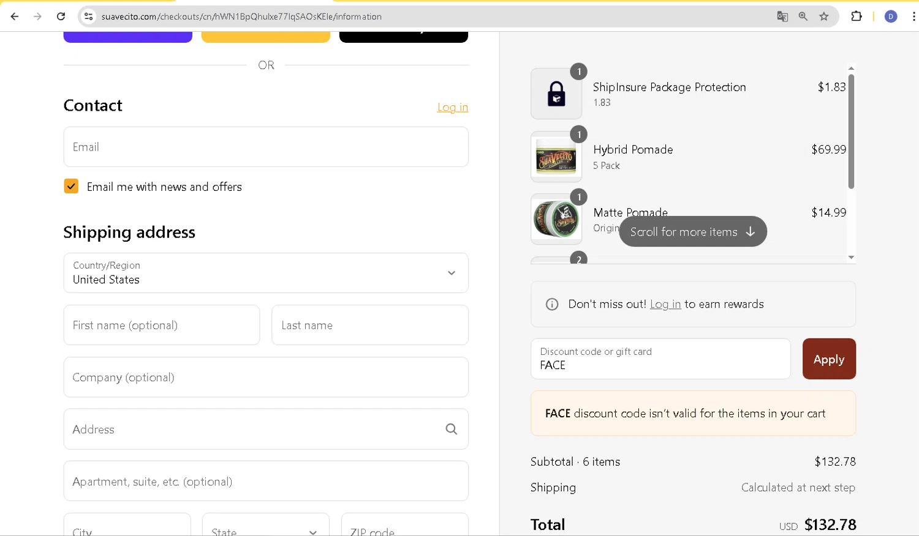Click the FACE discount code error message

(x=693, y=414)
